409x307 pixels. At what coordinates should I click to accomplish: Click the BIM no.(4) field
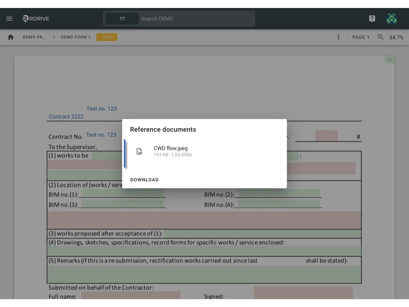point(279,203)
